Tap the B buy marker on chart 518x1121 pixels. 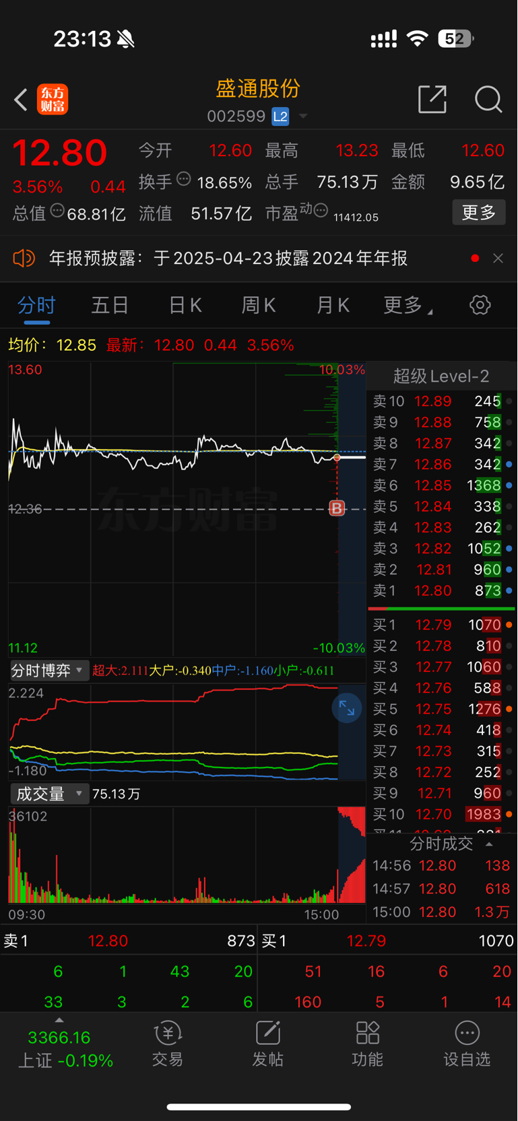[x=337, y=508]
